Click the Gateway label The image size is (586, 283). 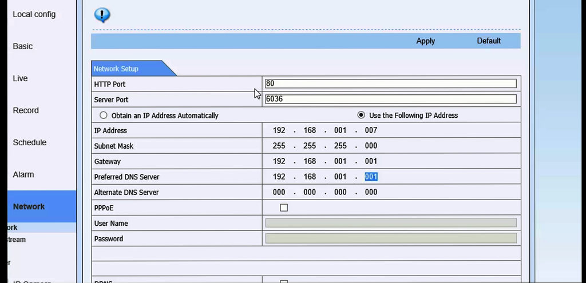pyautogui.click(x=107, y=162)
